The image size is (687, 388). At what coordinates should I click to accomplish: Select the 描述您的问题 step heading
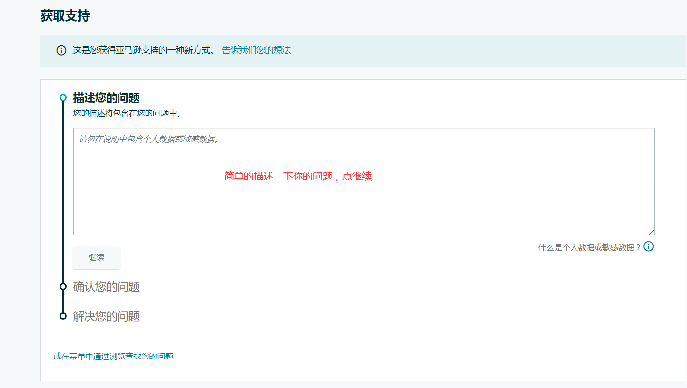[x=107, y=98]
